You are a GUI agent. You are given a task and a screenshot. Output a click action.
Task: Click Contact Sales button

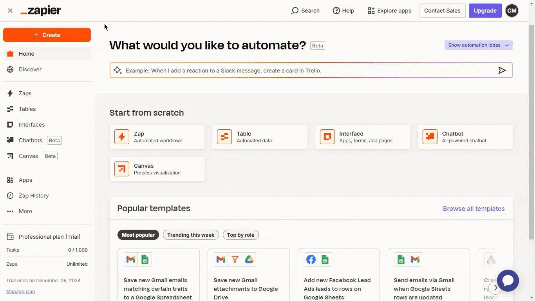442,11
